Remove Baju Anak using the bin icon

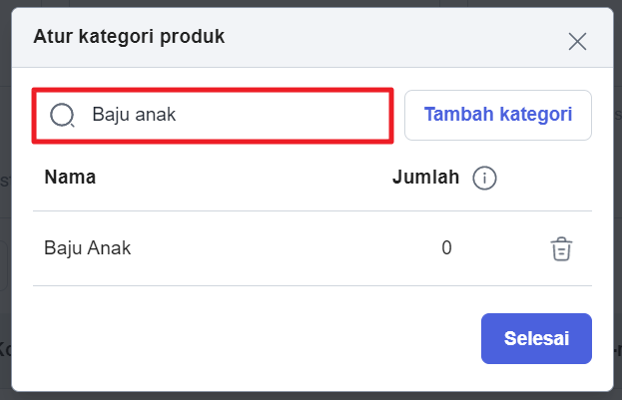[561, 249]
